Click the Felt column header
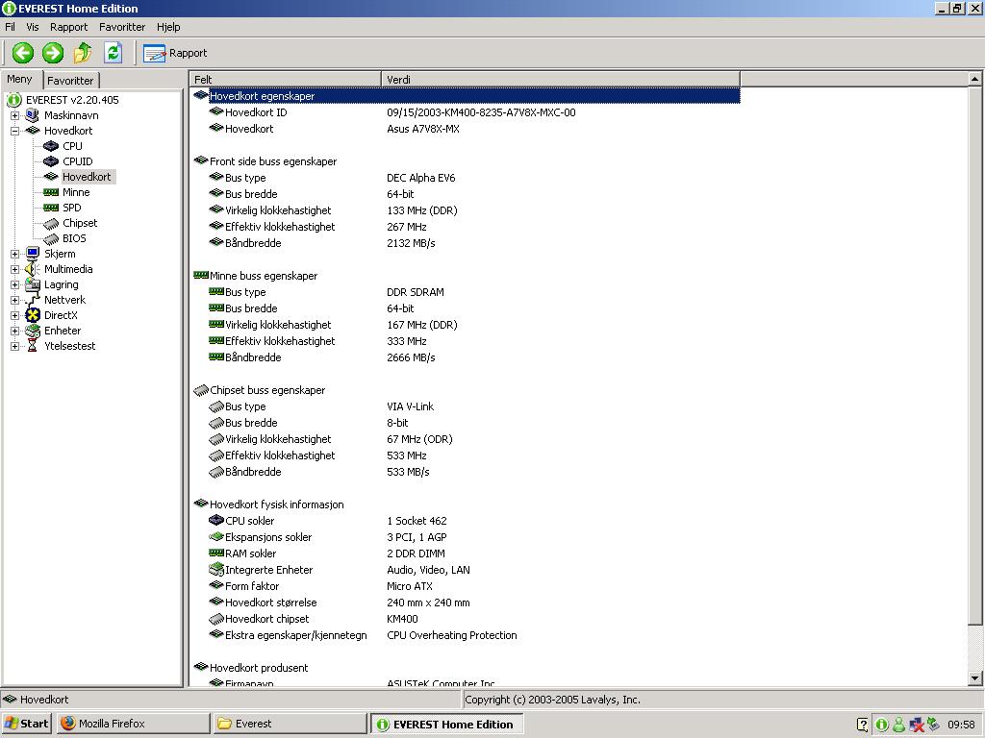 (285, 80)
